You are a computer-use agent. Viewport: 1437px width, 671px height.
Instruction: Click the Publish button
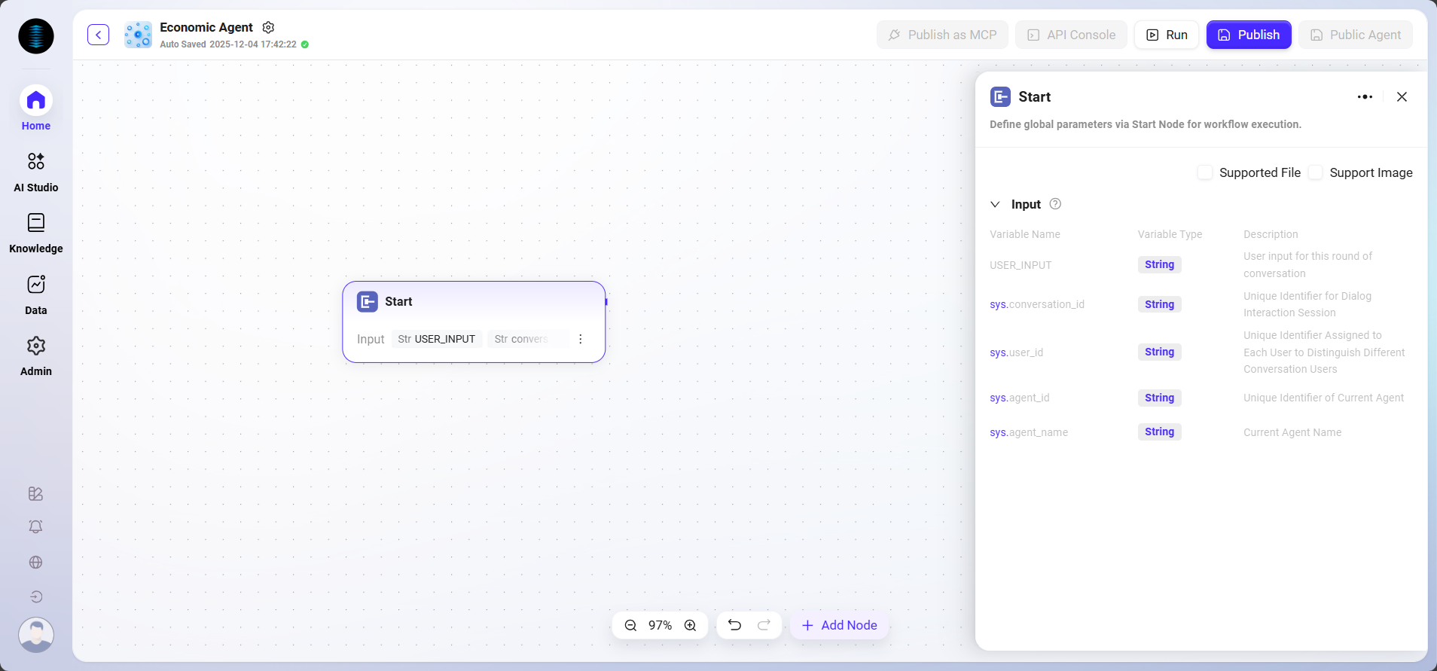(1248, 35)
